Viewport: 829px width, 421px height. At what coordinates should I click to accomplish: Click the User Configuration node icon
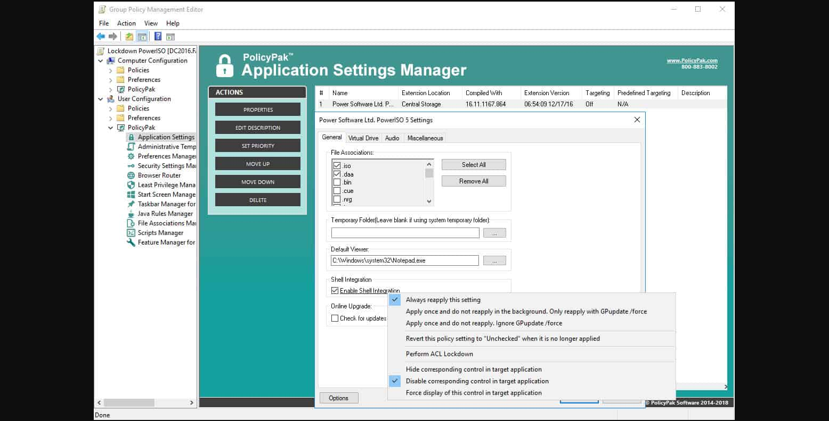click(x=111, y=99)
